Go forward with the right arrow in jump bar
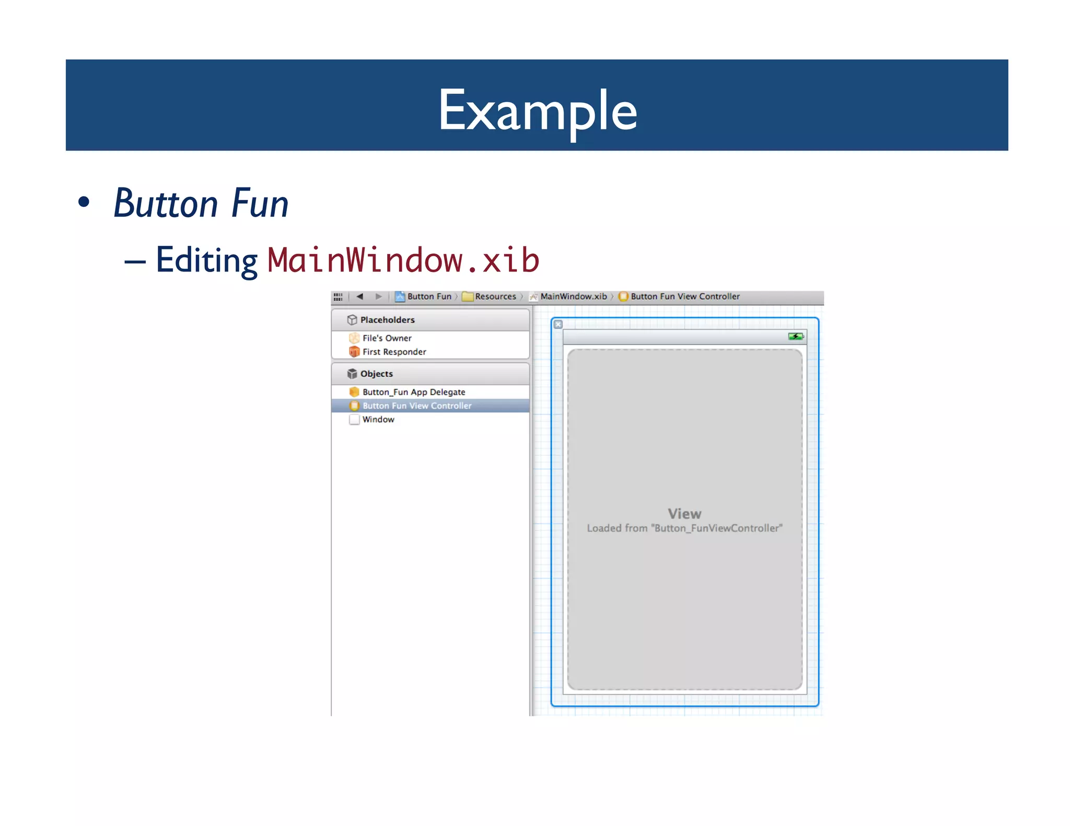The width and height of the screenshot is (1070, 826). pos(378,297)
